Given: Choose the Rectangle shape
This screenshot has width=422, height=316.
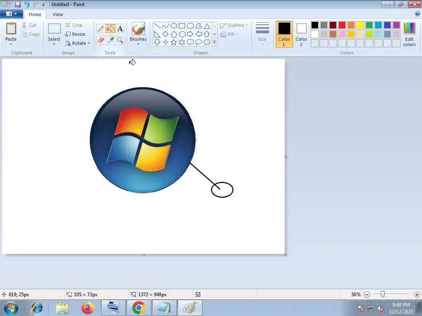Looking at the screenshot, I should coord(182,26).
